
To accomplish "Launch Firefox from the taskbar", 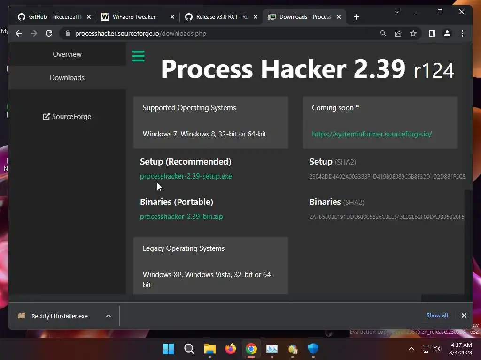I will (231, 349).
